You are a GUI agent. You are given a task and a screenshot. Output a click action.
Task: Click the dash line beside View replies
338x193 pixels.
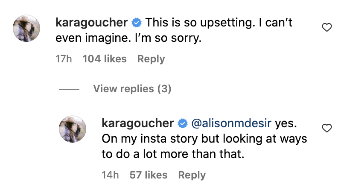click(x=69, y=89)
